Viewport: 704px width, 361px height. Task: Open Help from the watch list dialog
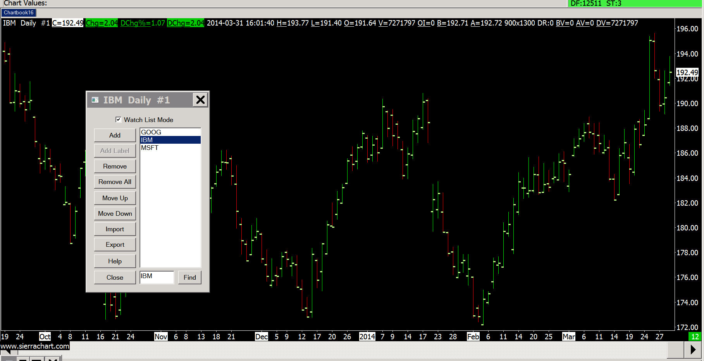pyautogui.click(x=115, y=261)
